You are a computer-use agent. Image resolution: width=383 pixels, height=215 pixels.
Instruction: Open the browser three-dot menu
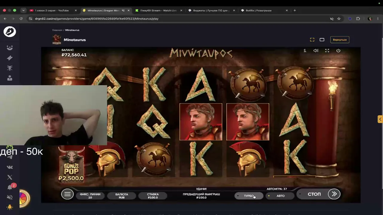378,19
